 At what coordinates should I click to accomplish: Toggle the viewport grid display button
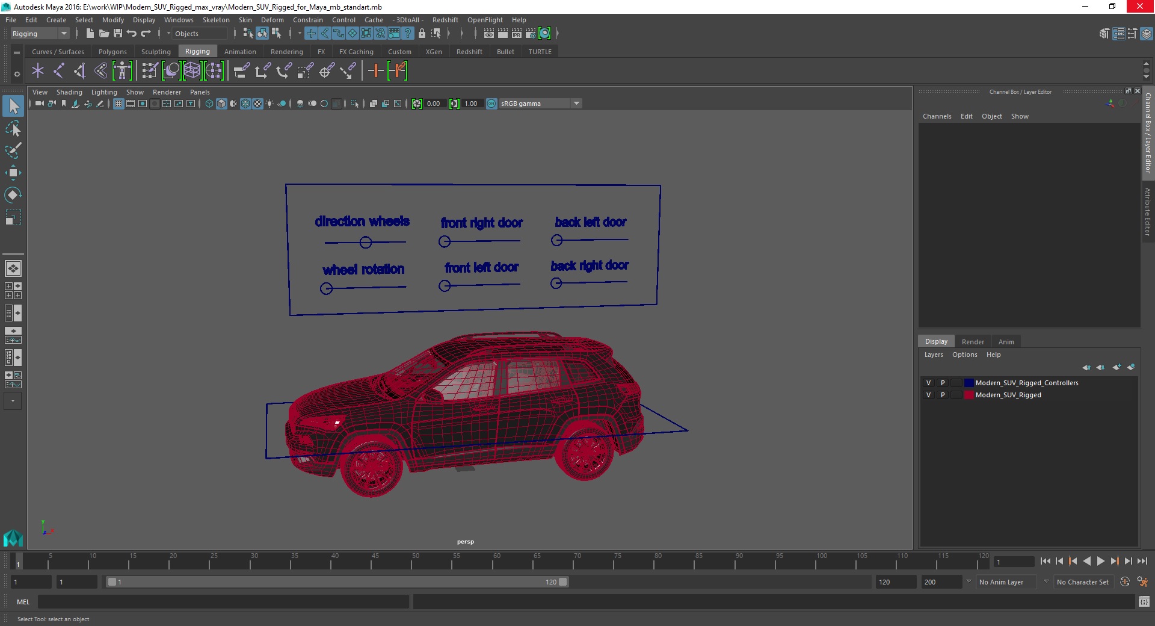tap(119, 104)
